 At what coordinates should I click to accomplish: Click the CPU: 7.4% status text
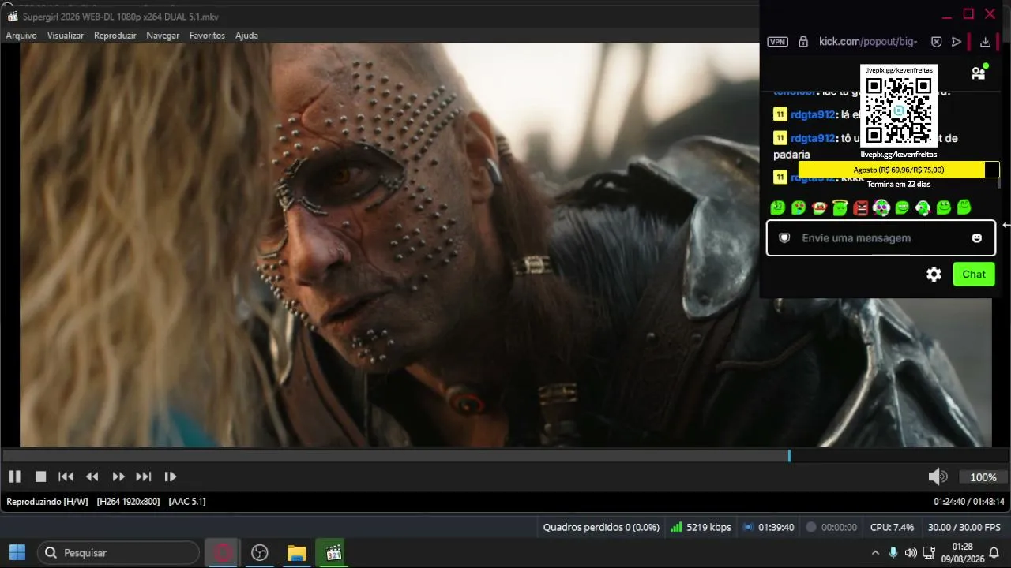point(892,527)
